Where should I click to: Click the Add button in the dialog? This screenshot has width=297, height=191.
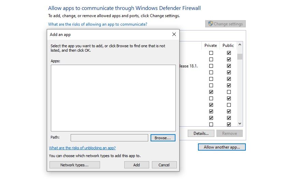point(137,165)
